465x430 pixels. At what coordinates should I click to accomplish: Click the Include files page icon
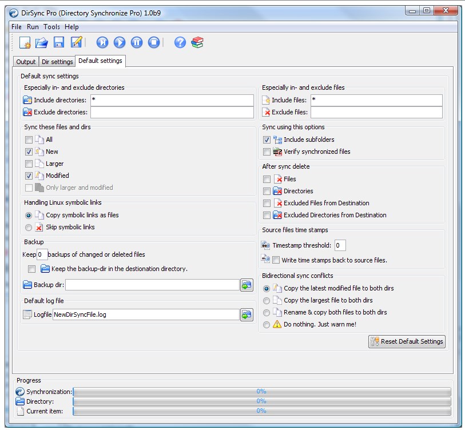pos(266,100)
